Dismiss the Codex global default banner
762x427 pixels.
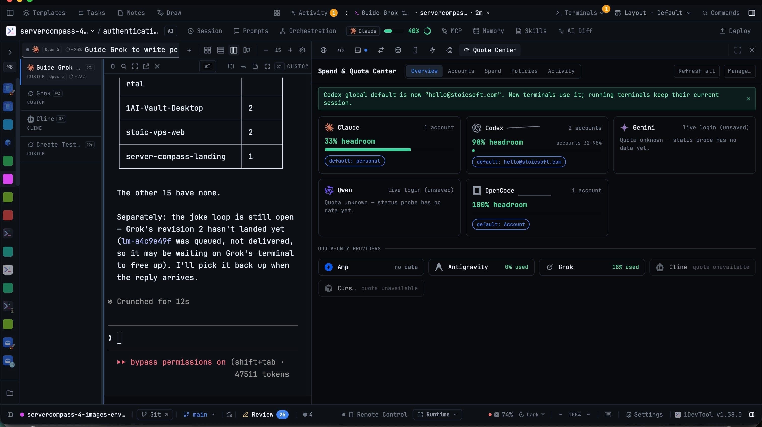748,99
